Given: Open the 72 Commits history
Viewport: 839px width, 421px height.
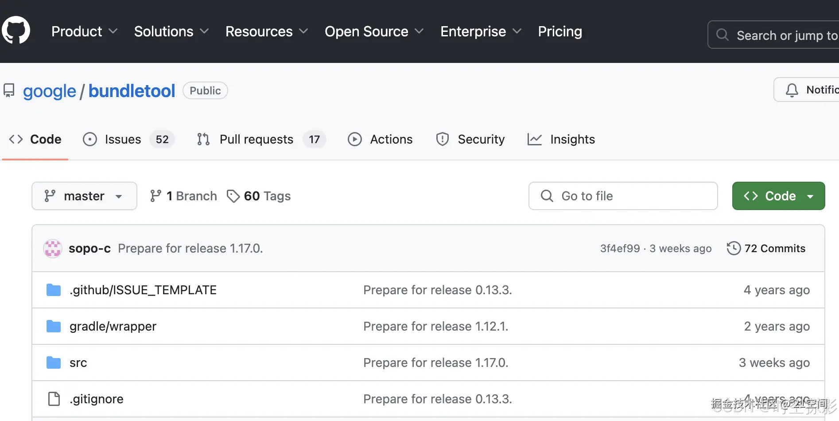Looking at the screenshot, I should click(x=766, y=249).
